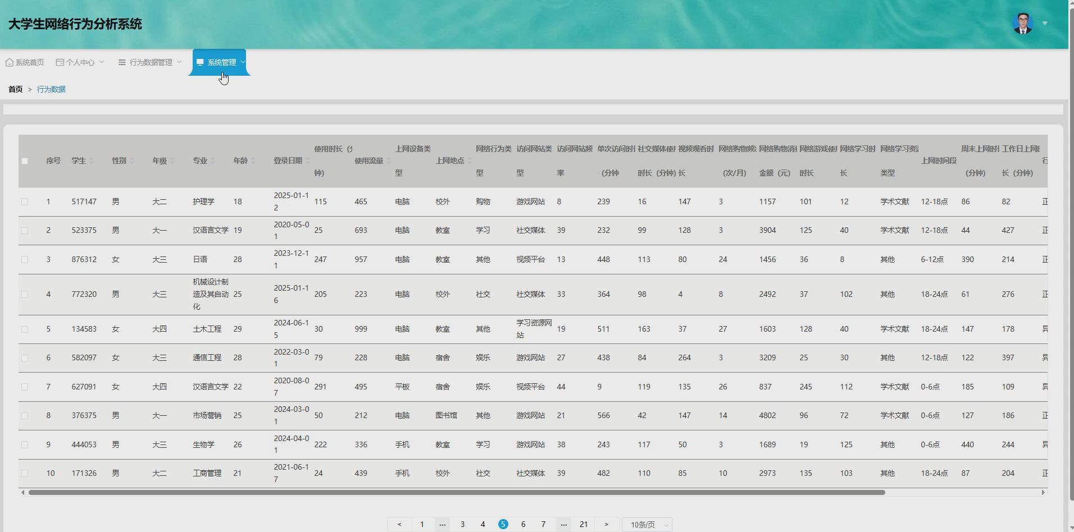Toggle the select-all checkbox in table header
The image size is (1074, 532).
(x=25, y=161)
